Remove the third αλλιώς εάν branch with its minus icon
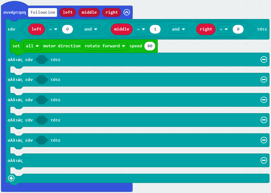 click(x=264, y=100)
